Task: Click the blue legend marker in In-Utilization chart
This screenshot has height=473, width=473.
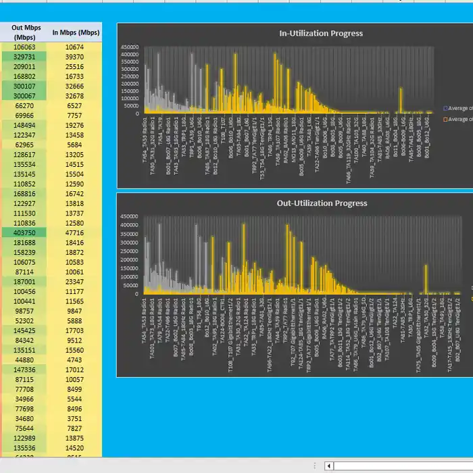Action: tap(445, 108)
